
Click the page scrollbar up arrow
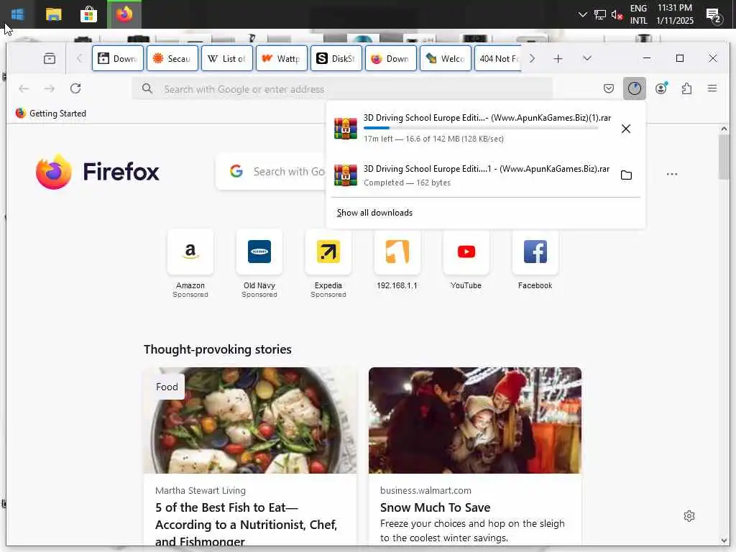(x=724, y=129)
